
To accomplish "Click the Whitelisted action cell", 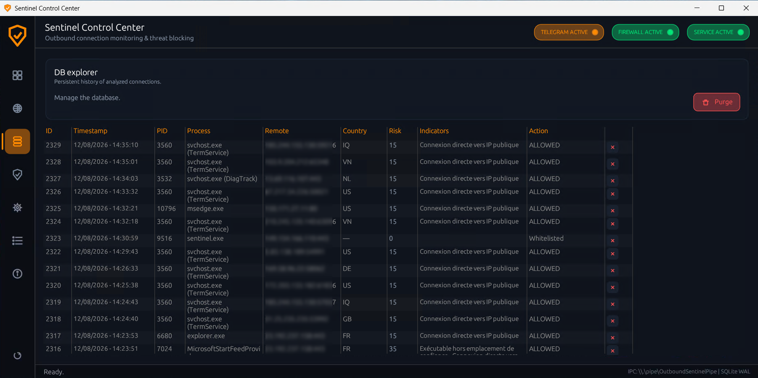I will tap(546, 239).
